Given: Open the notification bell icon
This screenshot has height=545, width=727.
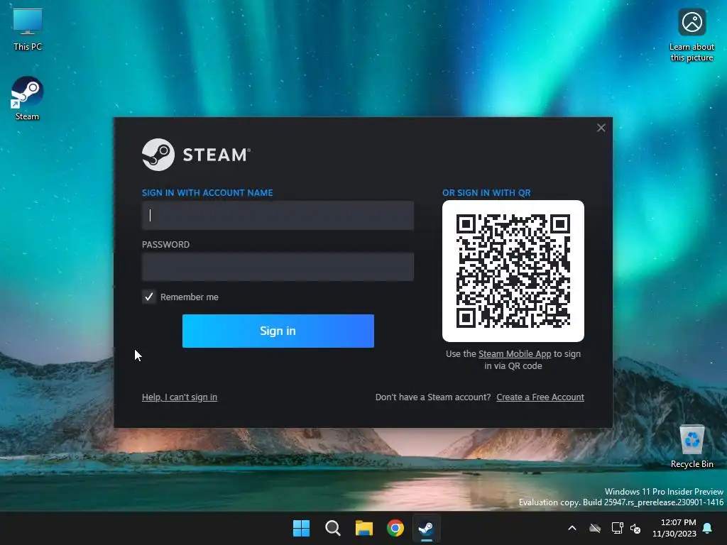Looking at the screenshot, I should point(707,528).
